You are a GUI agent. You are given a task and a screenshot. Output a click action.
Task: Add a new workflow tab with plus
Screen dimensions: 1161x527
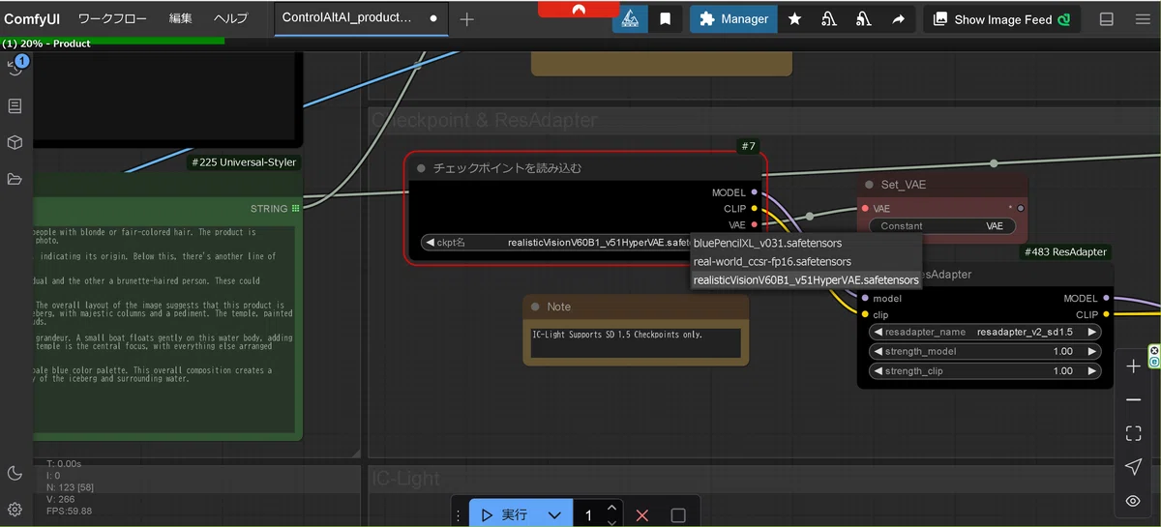coord(466,19)
